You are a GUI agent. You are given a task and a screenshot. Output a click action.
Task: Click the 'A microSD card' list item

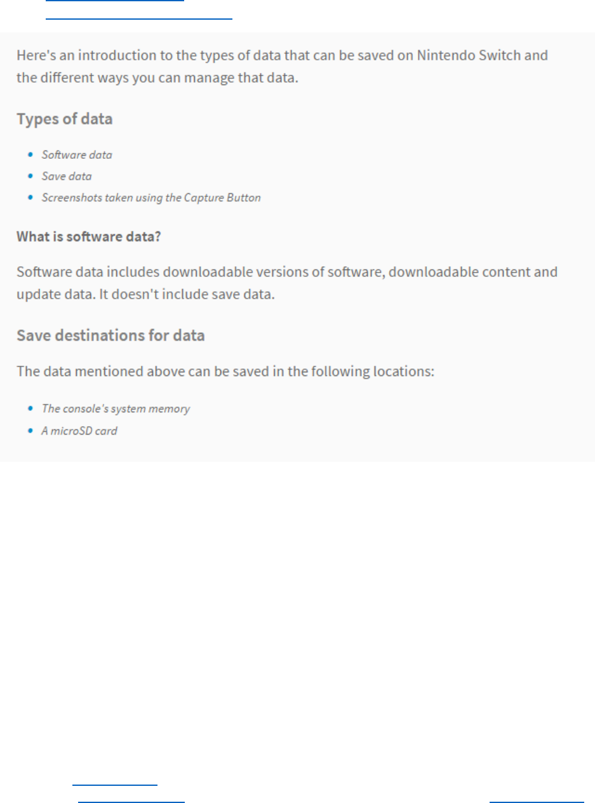[79, 431]
